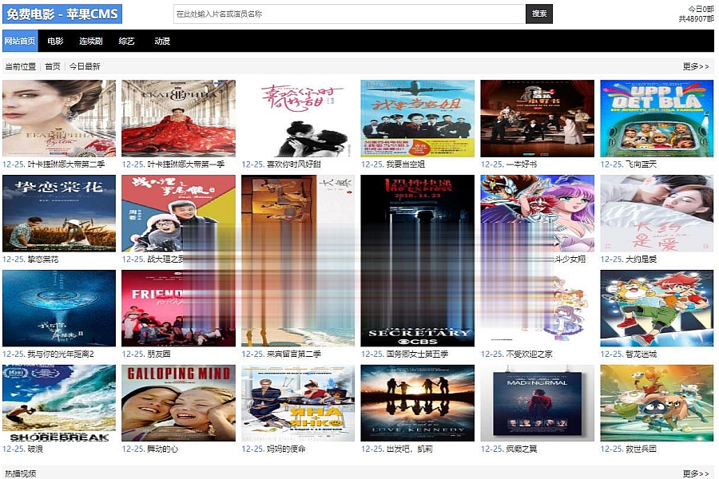The width and height of the screenshot is (719, 479).
Task: Go to the 综艺 navigation tab
Action: [x=126, y=41]
